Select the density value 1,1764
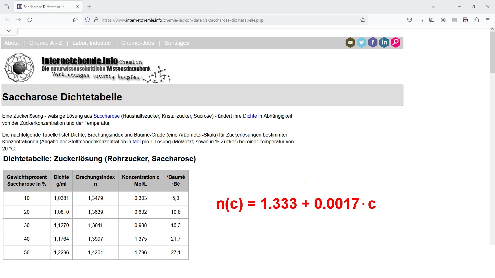The height and width of the screenshot is (278, 495). (x=61, y=239)
